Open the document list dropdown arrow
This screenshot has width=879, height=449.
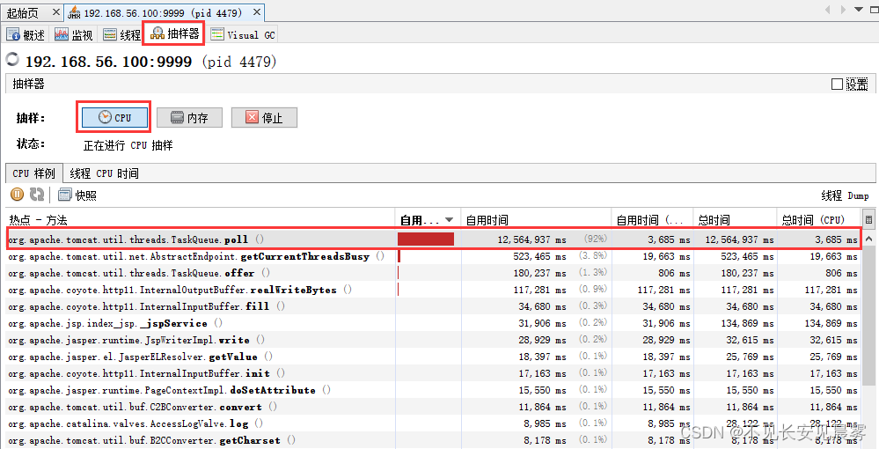tap(859, 10)
